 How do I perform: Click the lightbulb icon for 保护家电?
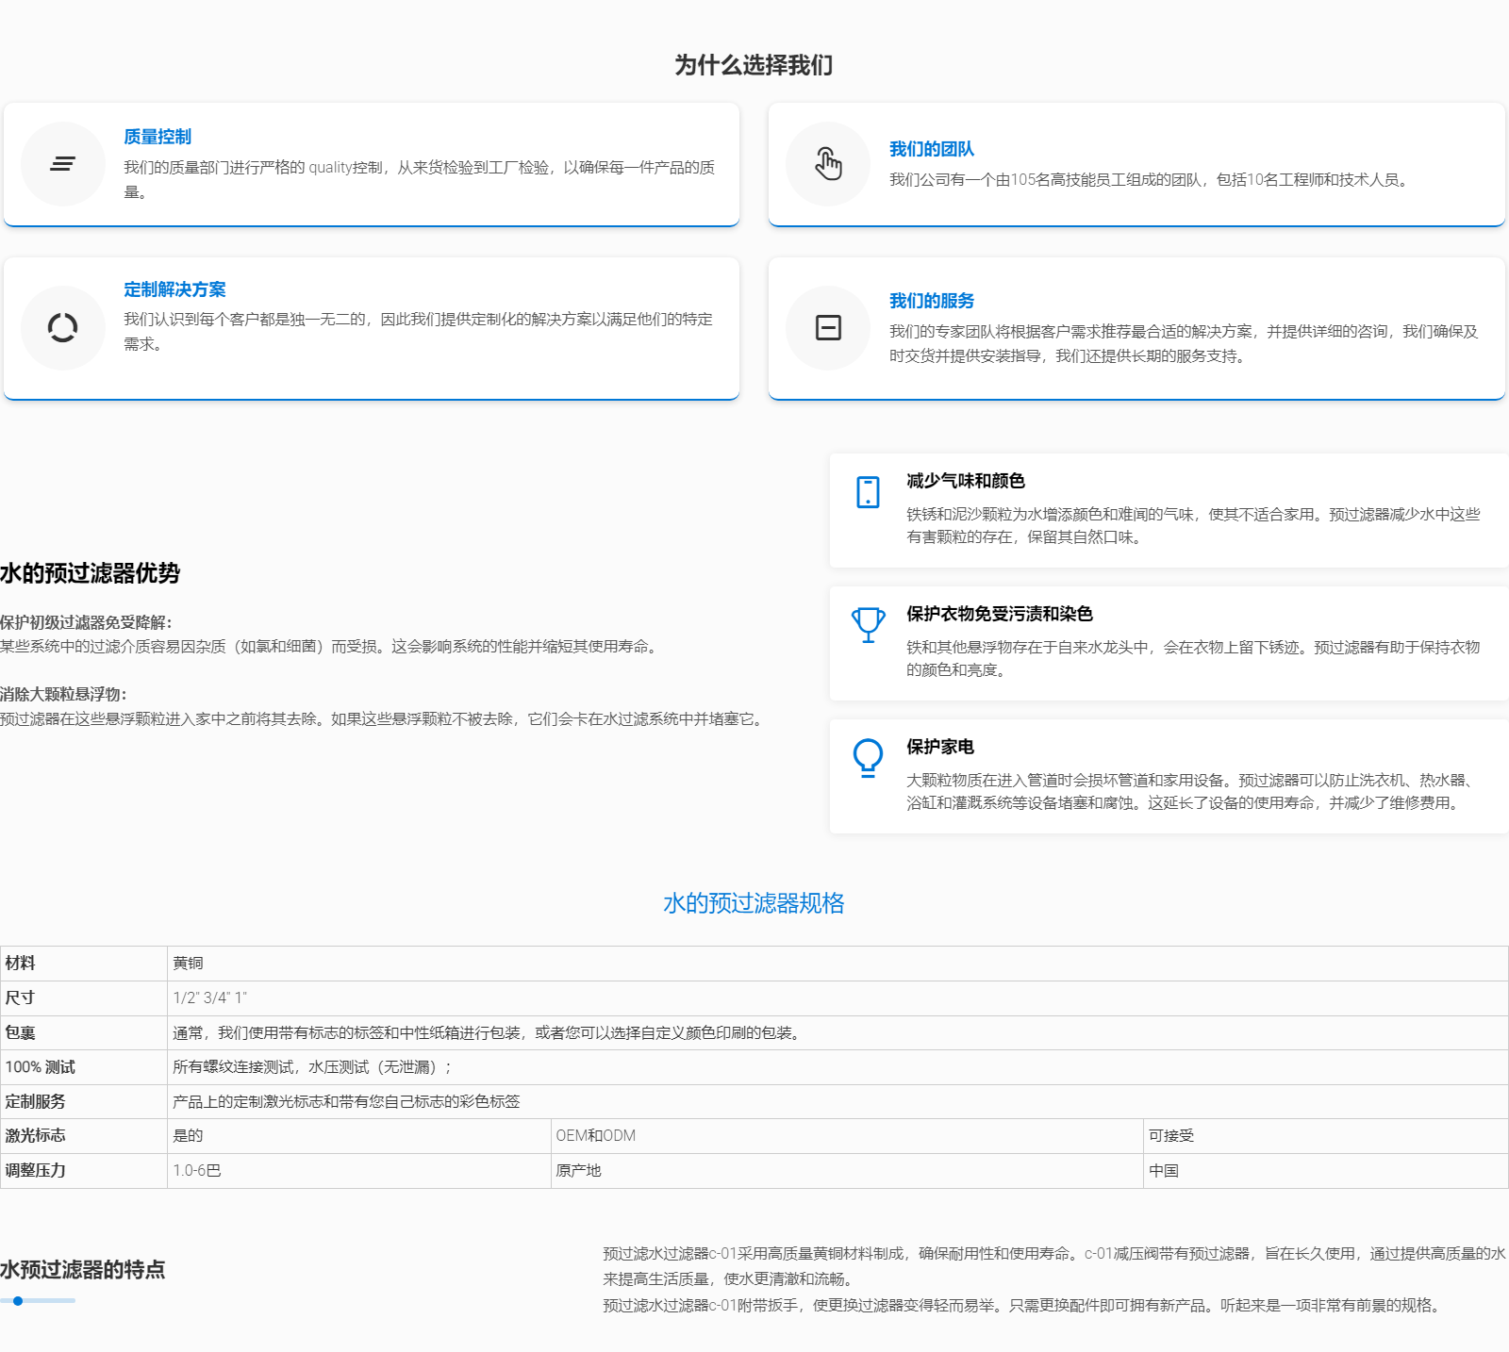click(x=868, y=757)
